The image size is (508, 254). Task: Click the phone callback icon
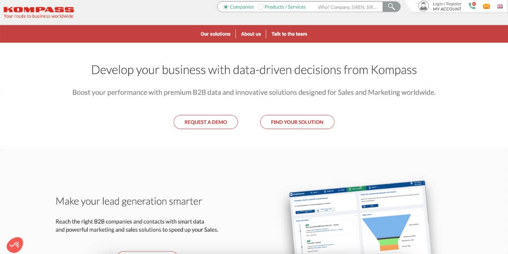tap(472, 6)
